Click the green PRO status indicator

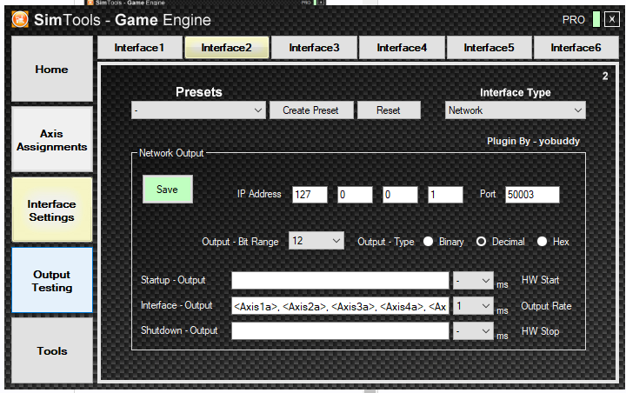[x=596, y=19]
